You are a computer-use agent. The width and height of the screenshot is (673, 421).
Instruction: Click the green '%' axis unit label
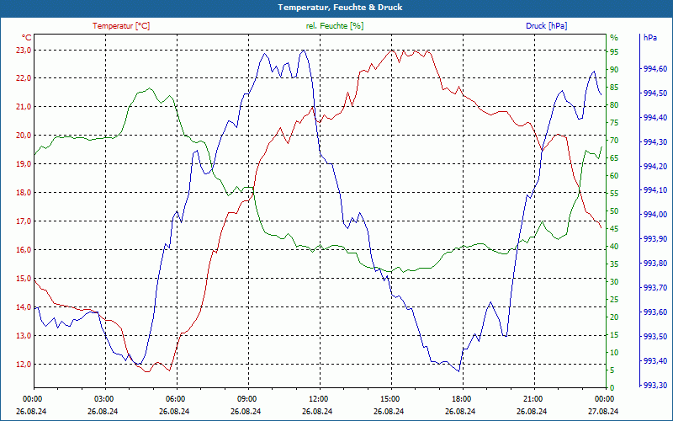pos(614,37)
